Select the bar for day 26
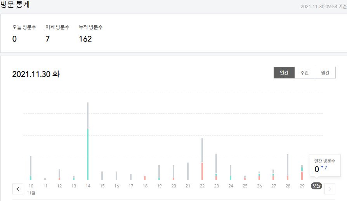This screenshot has height=201, width=347. coord(259,176)
